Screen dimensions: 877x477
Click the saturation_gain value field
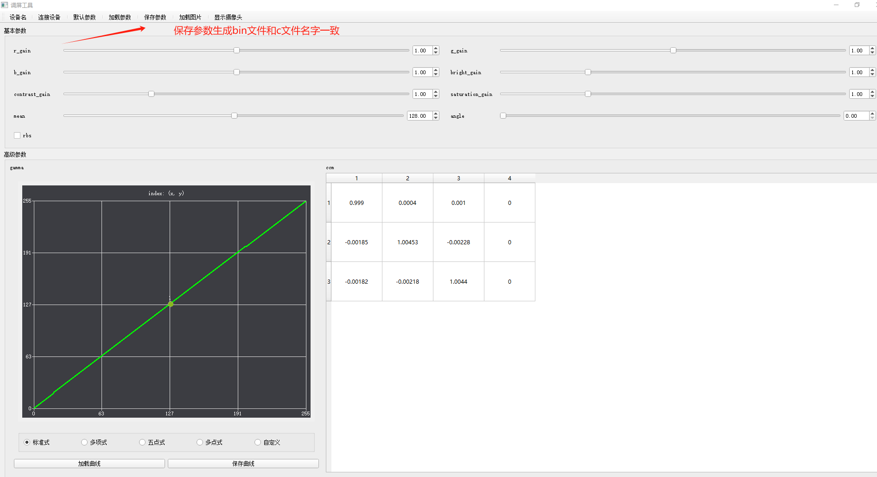click(859, 94)
